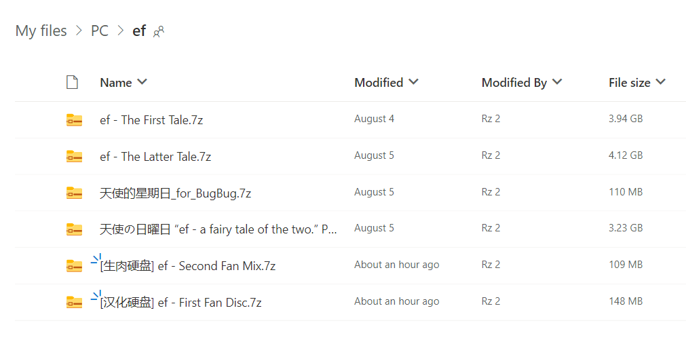Click the archive icon for Second Fan Mix.7z
Image resolution: width=686 pixels, height=340 pixels.
point(74,266)
